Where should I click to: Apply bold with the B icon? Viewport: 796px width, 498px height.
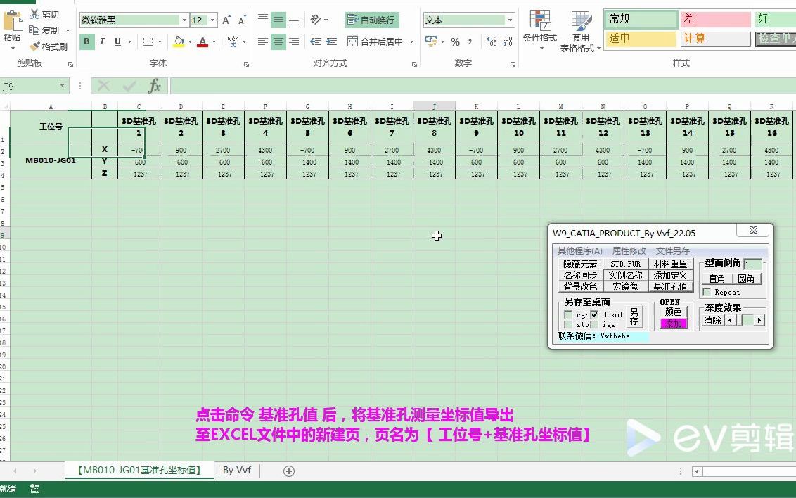[x=86, y=41]
